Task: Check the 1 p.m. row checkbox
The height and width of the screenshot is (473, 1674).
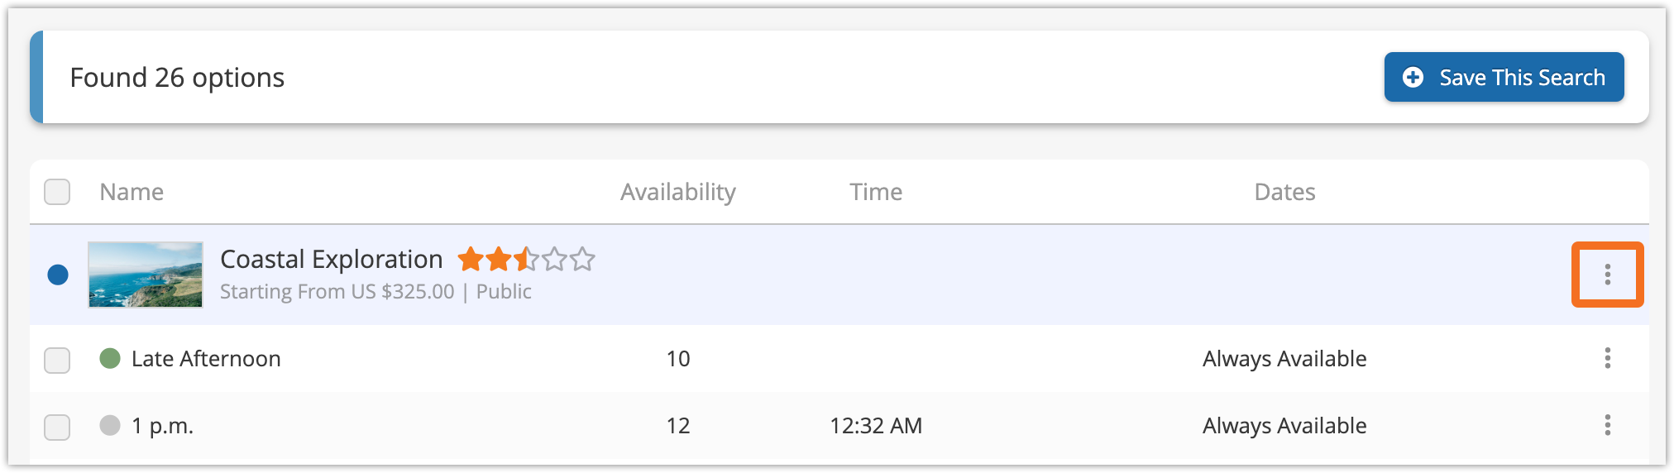Action: click(x=57, y=427)
